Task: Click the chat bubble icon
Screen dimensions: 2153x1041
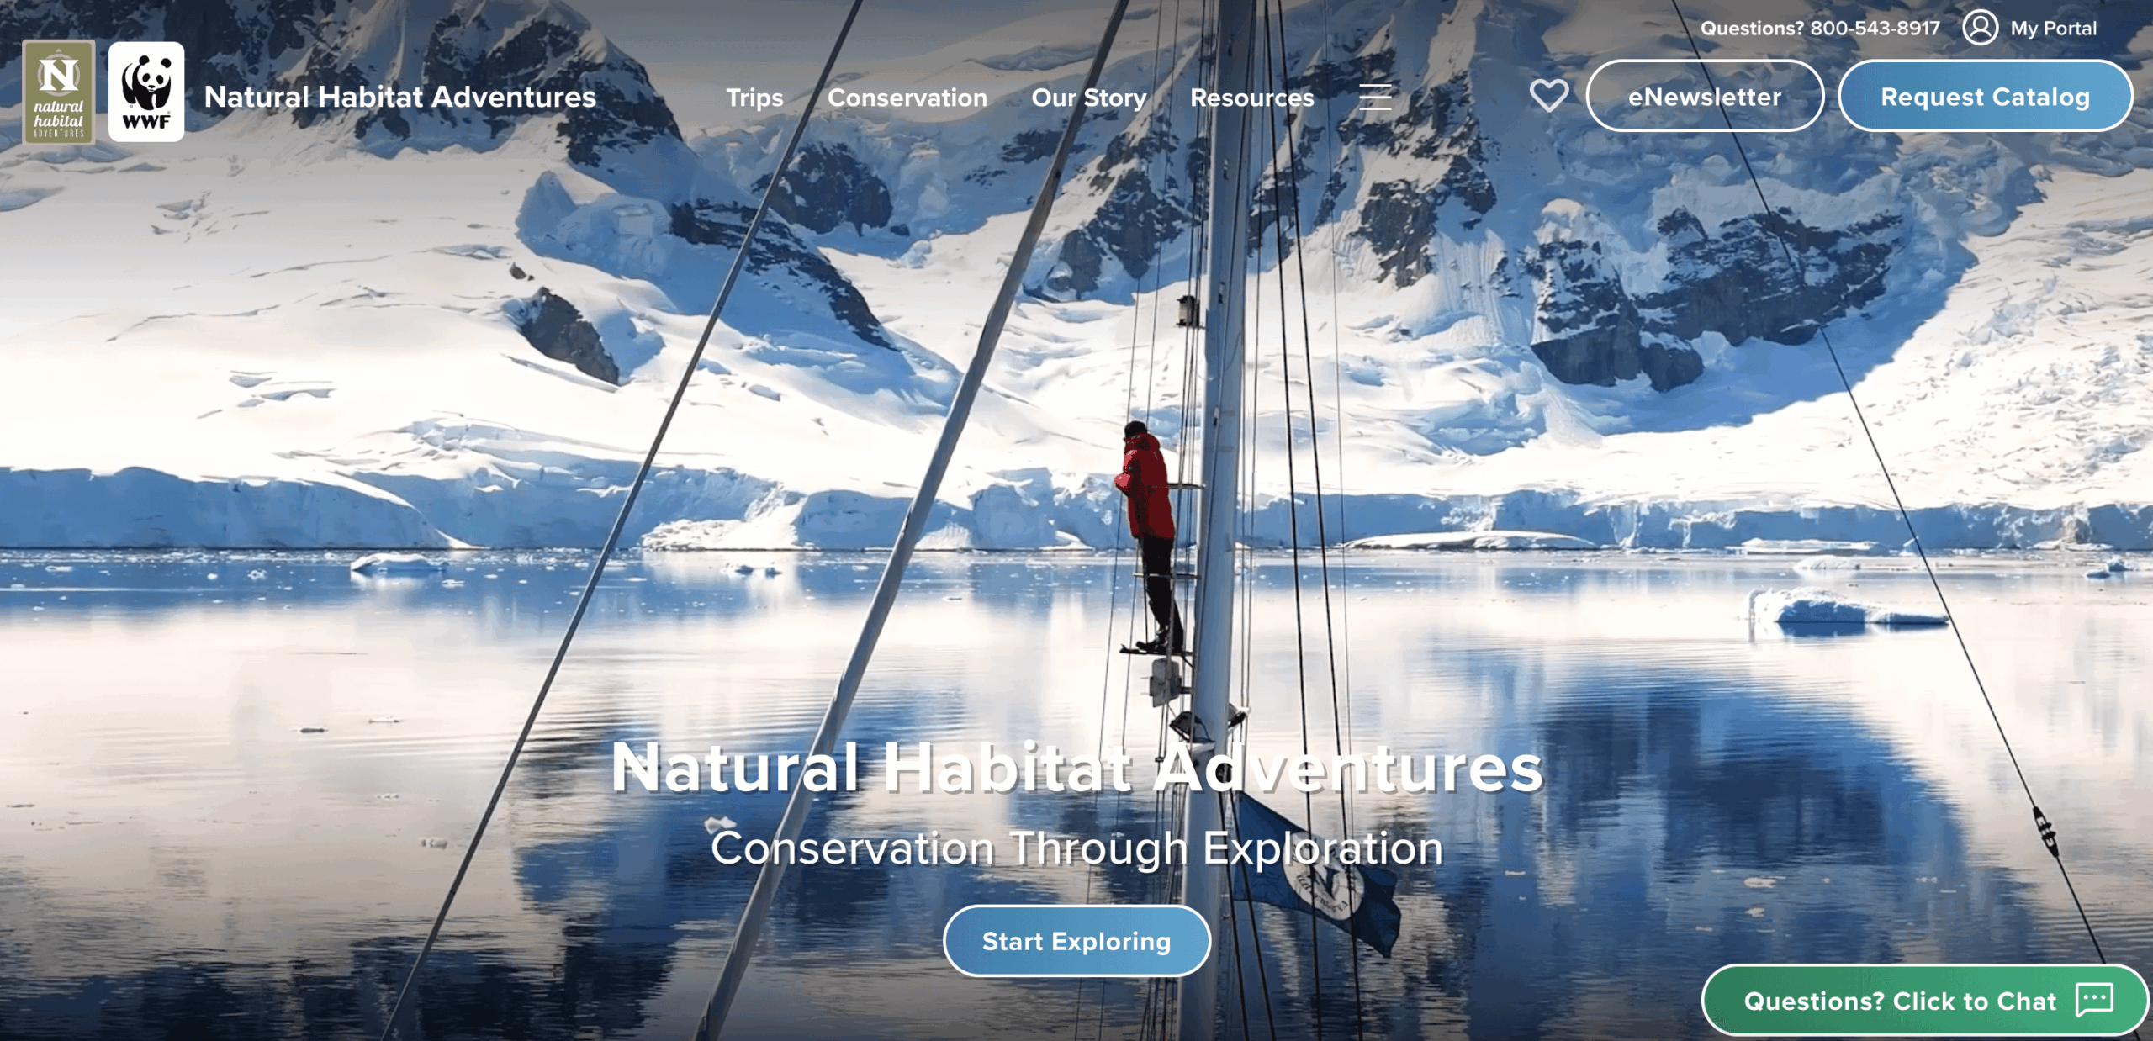Action: (x=2094, y=999)
